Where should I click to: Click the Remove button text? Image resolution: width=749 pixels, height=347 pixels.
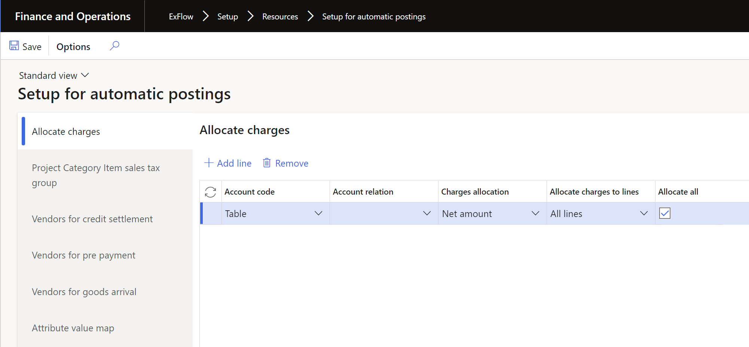pos(292,163)
